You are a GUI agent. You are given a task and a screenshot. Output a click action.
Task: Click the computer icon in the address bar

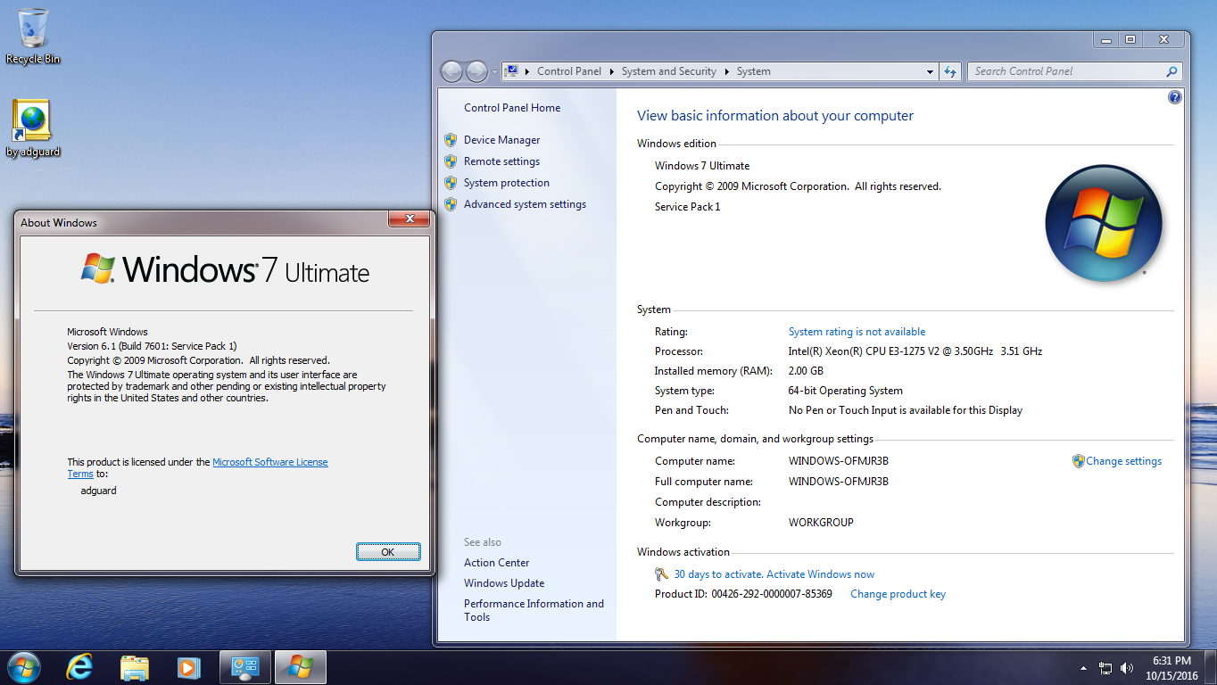512,71
